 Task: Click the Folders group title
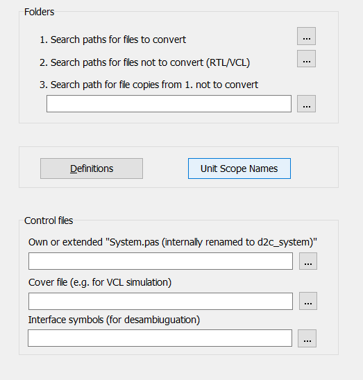(x=39, y=12)
